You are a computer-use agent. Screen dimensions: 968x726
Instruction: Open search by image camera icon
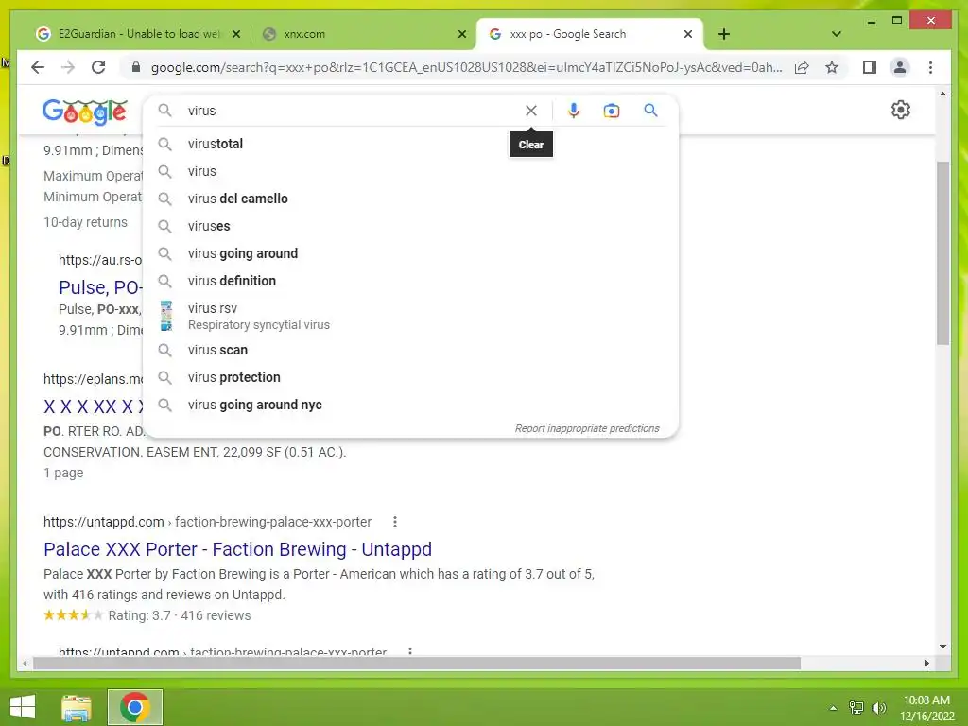point(612,111)
